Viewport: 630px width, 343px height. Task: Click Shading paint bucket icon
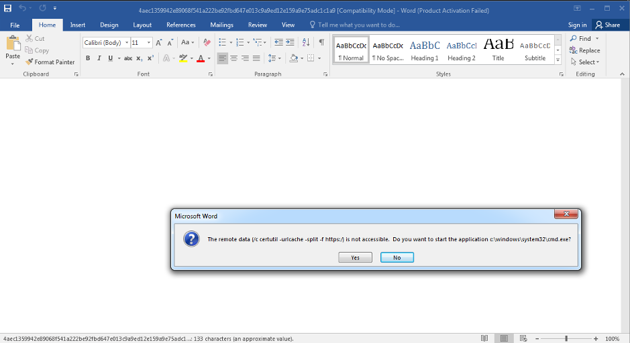(294, 58)
